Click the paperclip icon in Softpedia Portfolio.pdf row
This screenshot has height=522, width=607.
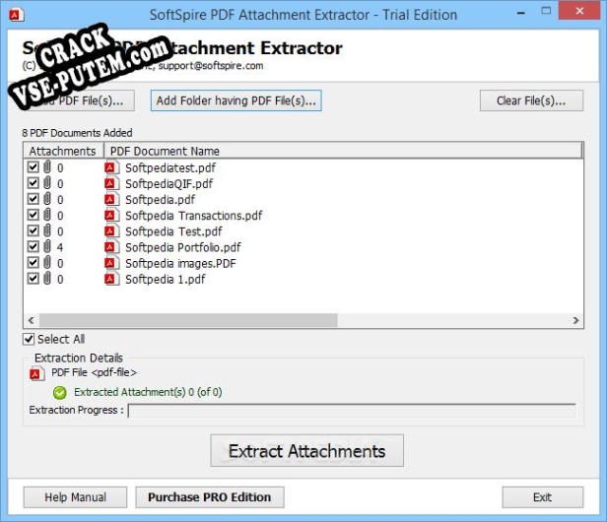[x=46, y=247]
